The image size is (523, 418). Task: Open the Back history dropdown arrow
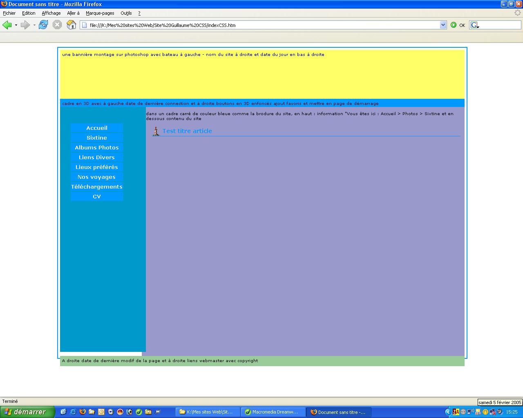point(16,25)
